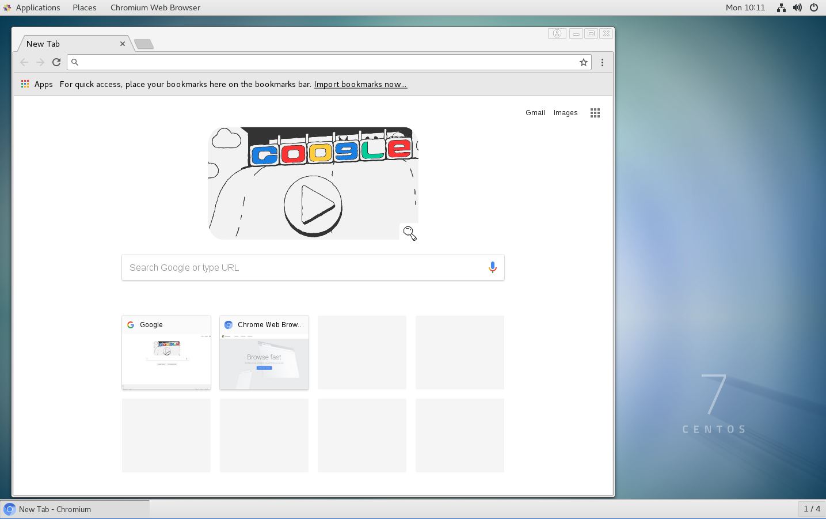This screenshot has height=519, width=826.
Task: Open the network status icon in top panel
Action: click(x=781, y=7)
